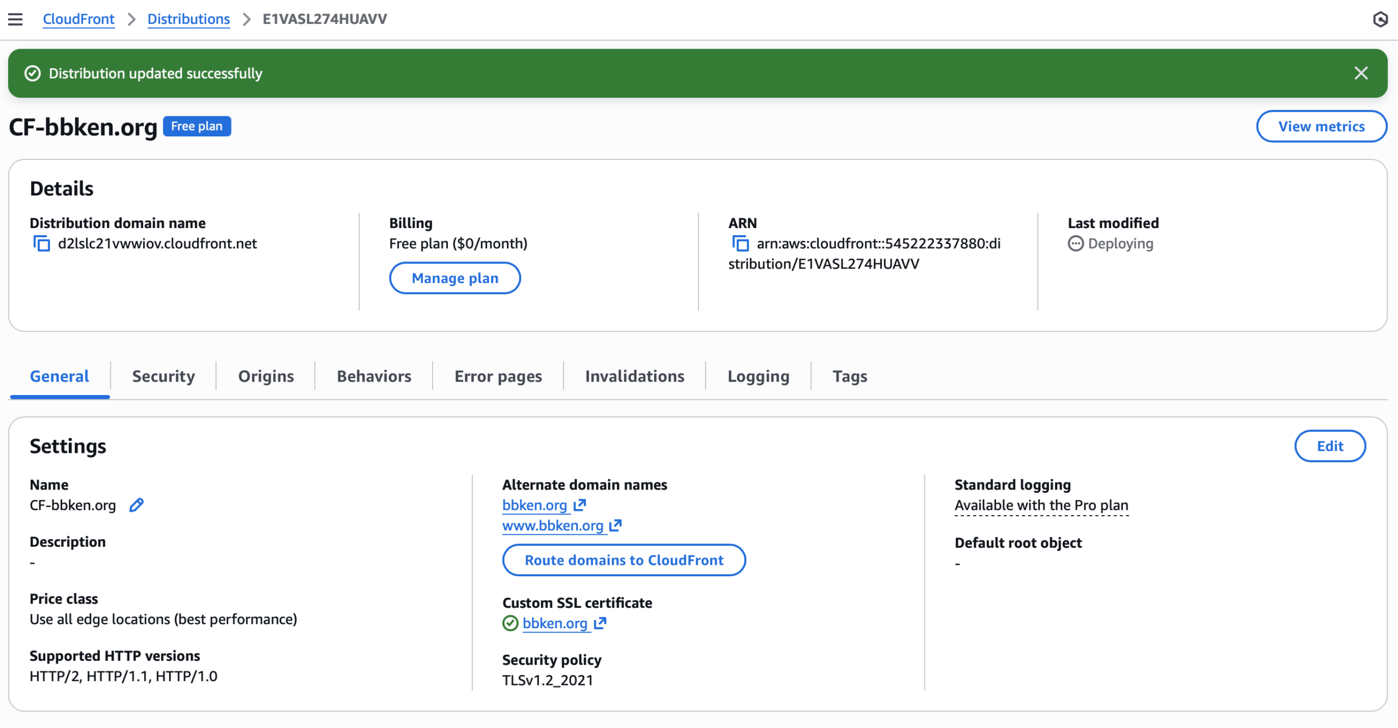1398x728 pixels.
Task: Copy the distribution domain name
Action: (42, 243)
